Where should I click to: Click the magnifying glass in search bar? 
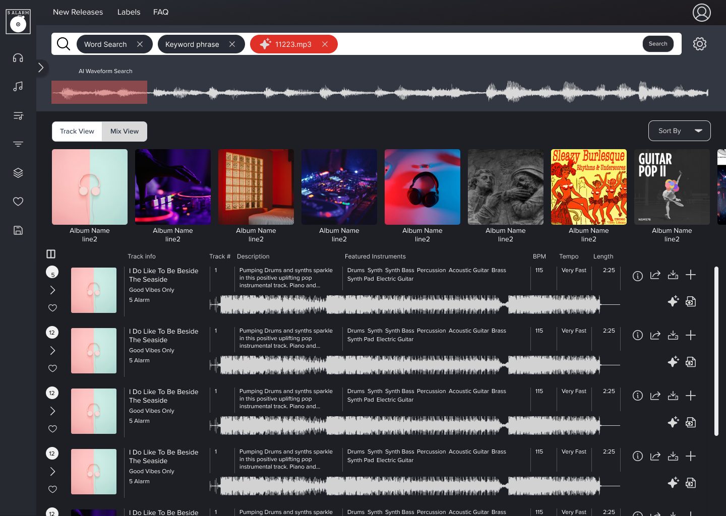pos(64,44)
